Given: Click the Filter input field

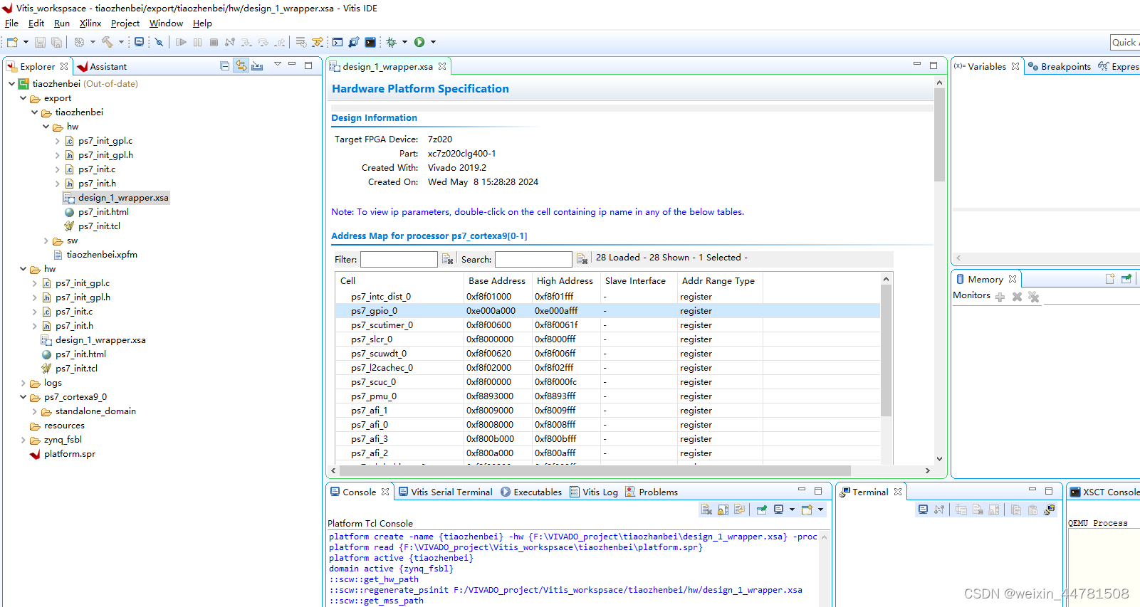Looking at the screenshot, I should [399, 259].
